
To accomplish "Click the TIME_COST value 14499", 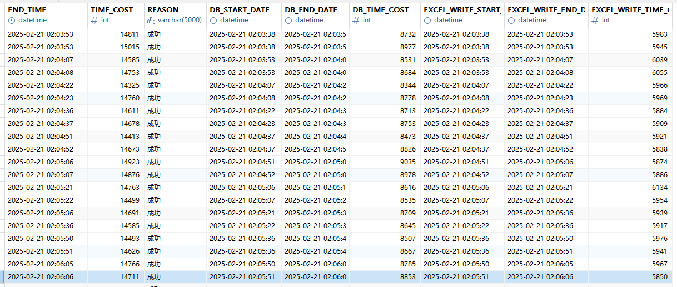I will [116, 200].
